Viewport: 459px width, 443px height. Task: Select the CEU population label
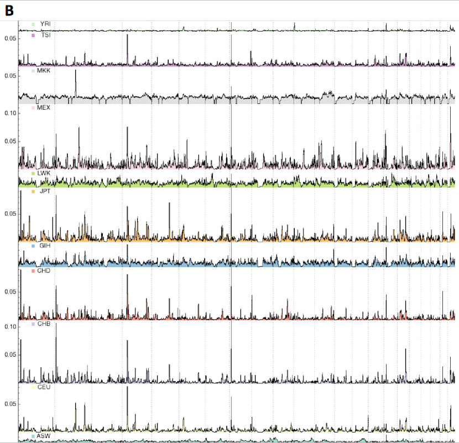tap(44, 387)
